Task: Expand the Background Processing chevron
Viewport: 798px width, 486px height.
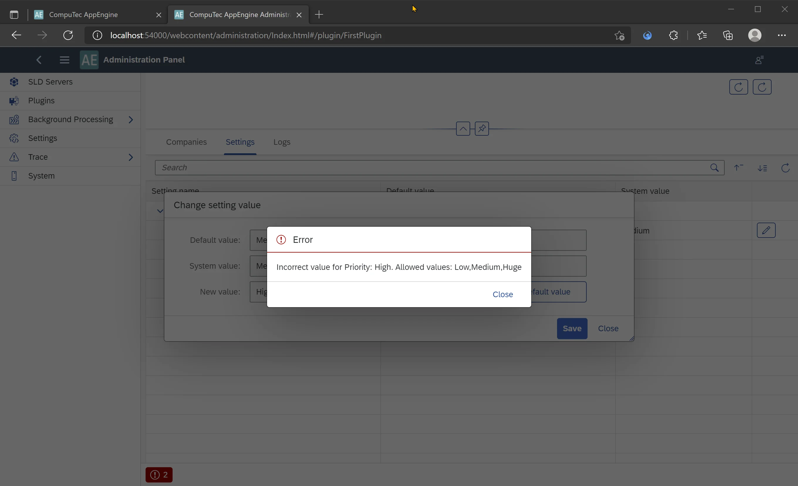Action: tap(131, 120)
